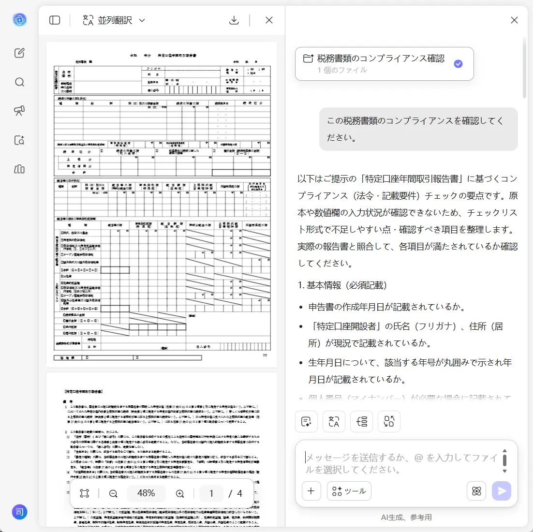The width and height of the screenshot is (533, 532).
Task: Zoom out the document
Action: pyautogui.click(x=113, y=494)
